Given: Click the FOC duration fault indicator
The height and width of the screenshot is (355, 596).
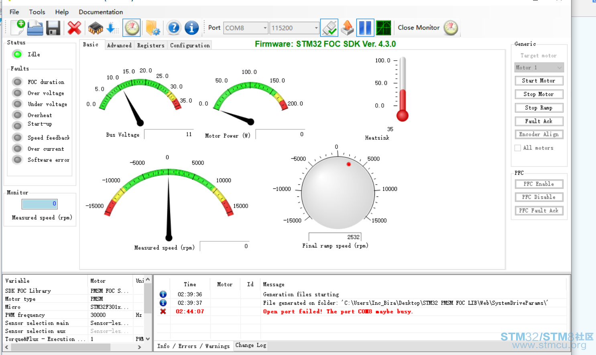Looking at the screenshot, I should 17,82.
